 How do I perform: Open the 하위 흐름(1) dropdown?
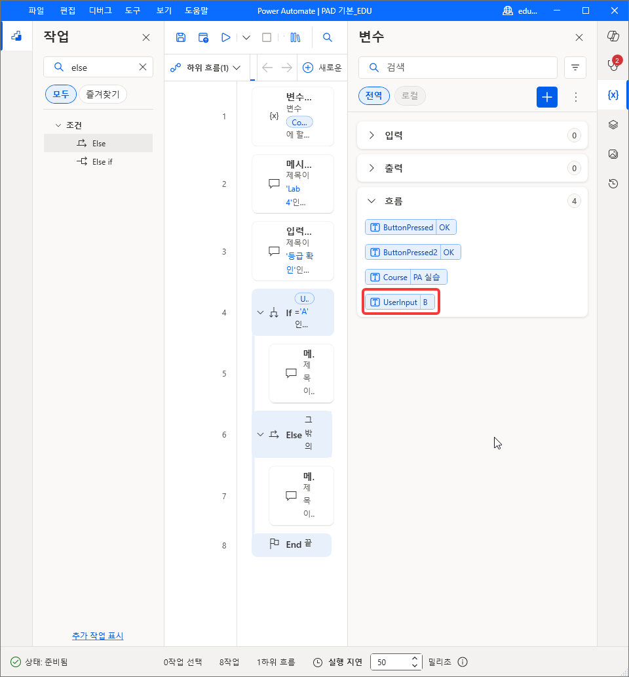(206, 68)
